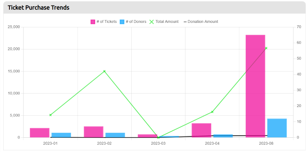This screenshot has height=152, width=306.
Task: Select the pink tickets bar for 2023-01
Action: pyautogui.click(x=40, y=132)
